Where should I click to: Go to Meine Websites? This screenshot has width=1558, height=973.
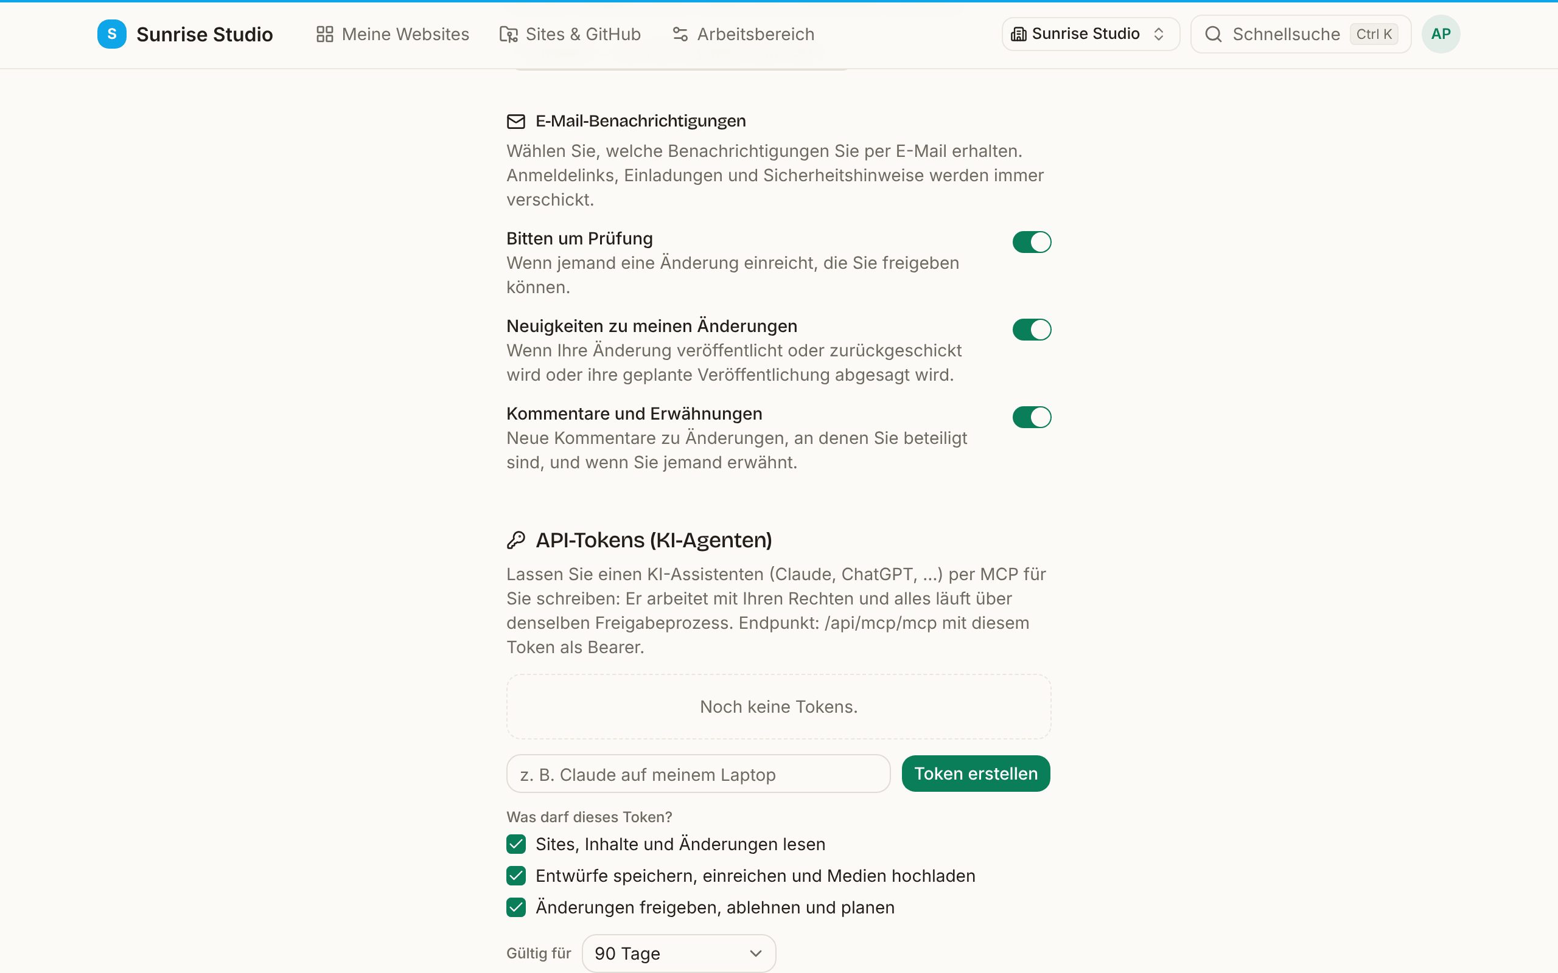click(393, 34)
